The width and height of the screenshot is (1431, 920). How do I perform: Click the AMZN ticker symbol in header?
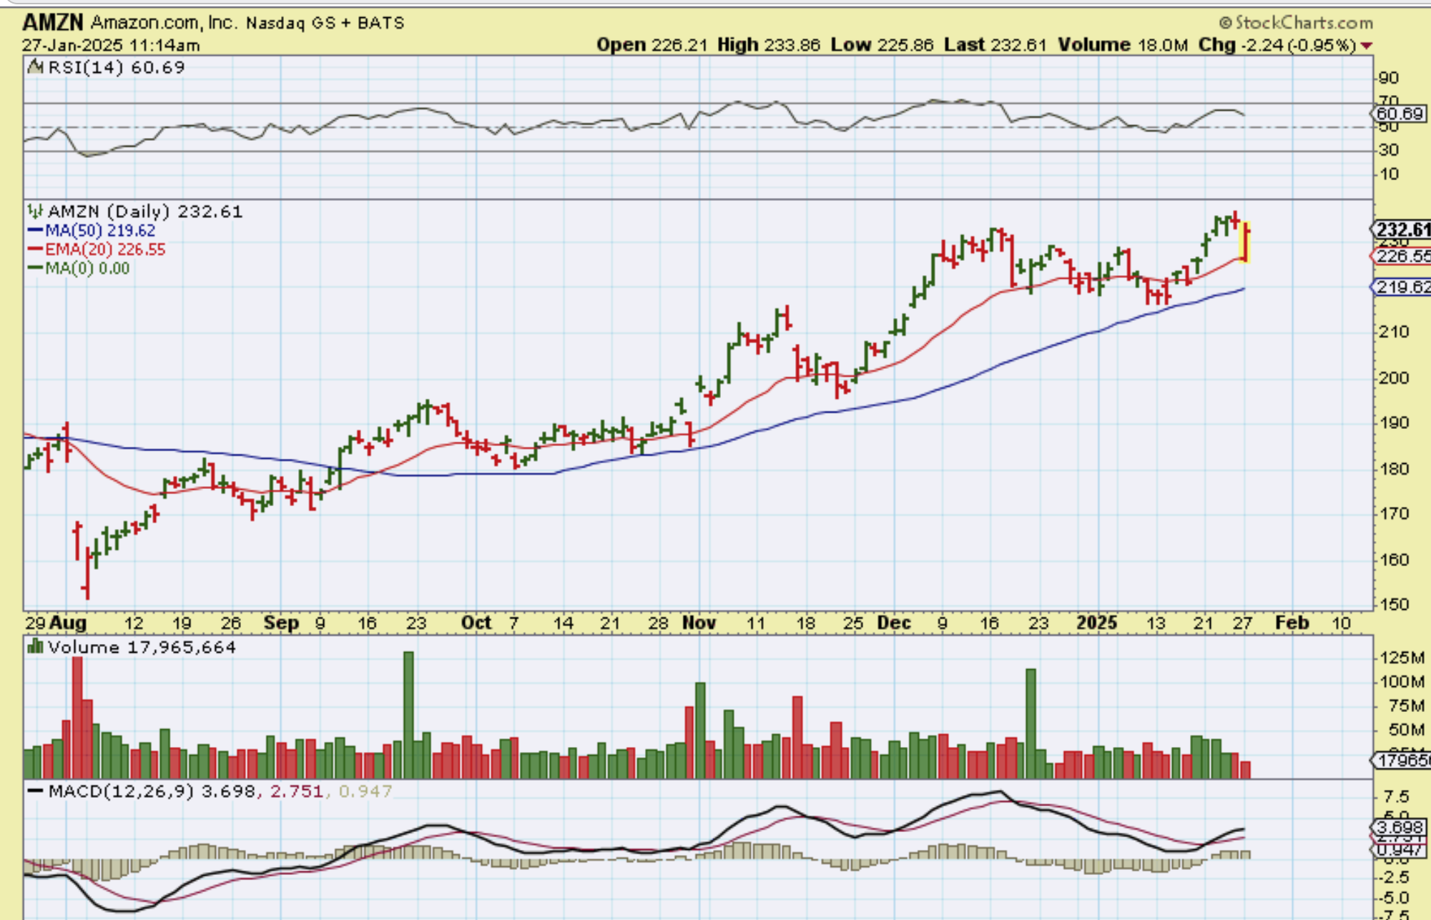[x=52, y=23]
